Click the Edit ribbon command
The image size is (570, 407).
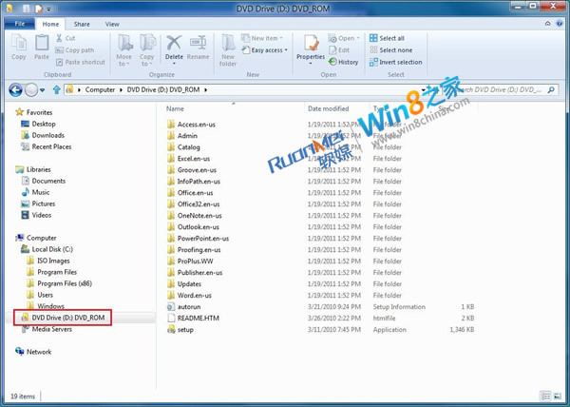point(339,50)
